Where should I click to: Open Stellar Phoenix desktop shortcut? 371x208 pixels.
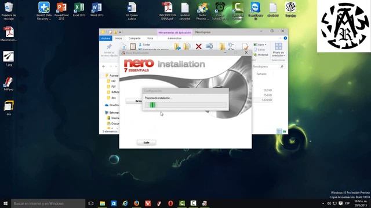point(202,11)
